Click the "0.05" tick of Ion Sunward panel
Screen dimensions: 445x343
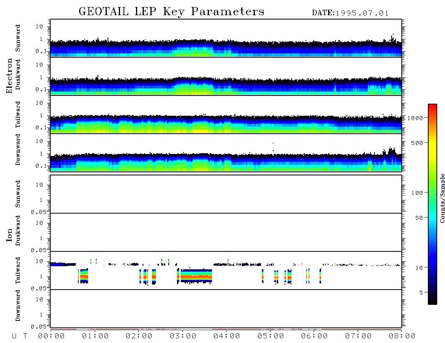[x=38, y=212]
